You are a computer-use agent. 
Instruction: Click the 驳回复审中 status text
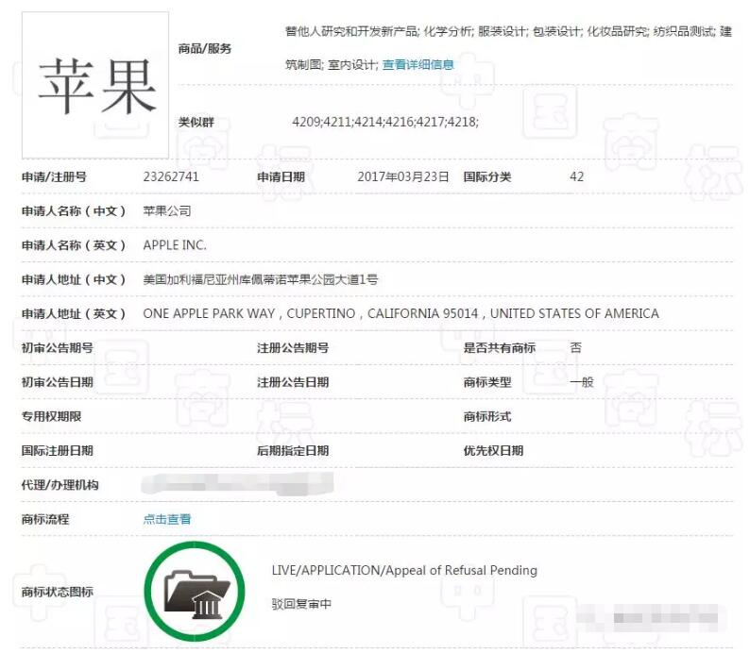[x=301, y=604]
